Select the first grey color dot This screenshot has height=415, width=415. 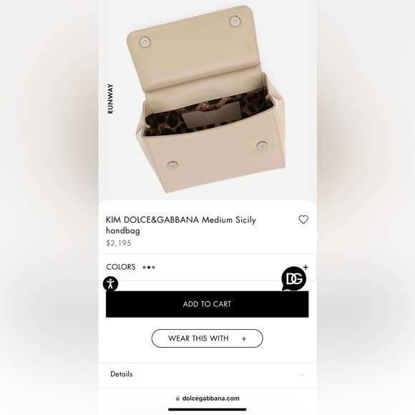pos(145,268)
